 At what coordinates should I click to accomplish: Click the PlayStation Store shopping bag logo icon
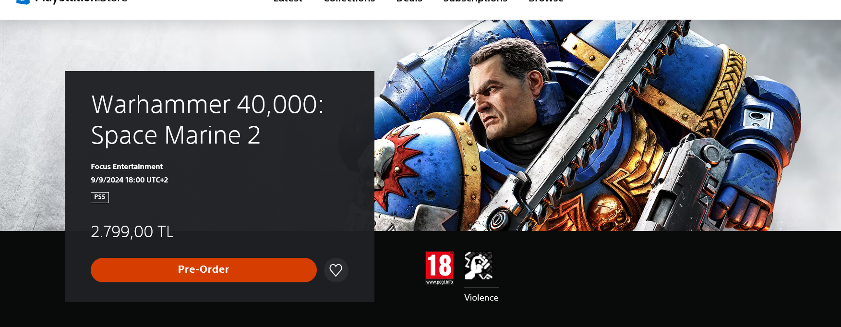(23, 1)
